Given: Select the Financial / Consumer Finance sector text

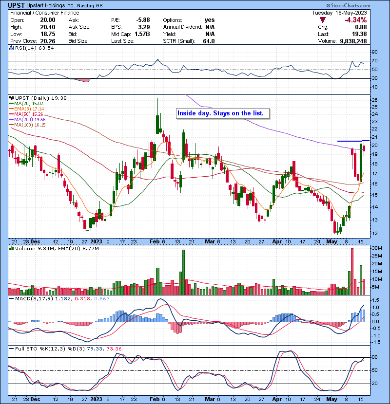Looking at the screenshot, I should 45,13.
